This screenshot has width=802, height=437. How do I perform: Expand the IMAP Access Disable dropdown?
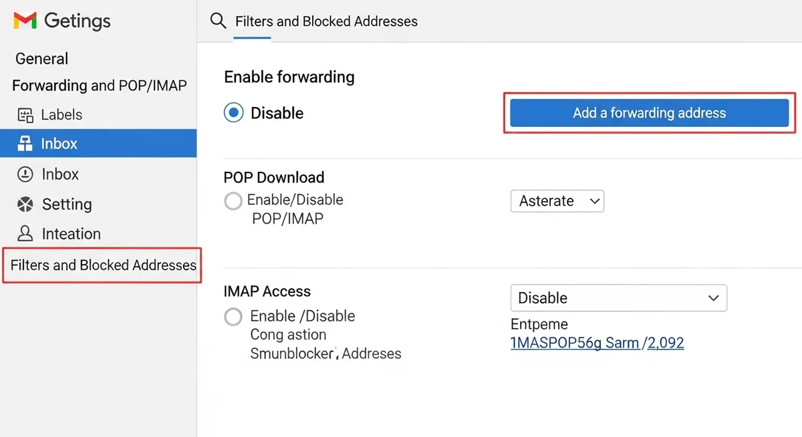click(618, 298)
